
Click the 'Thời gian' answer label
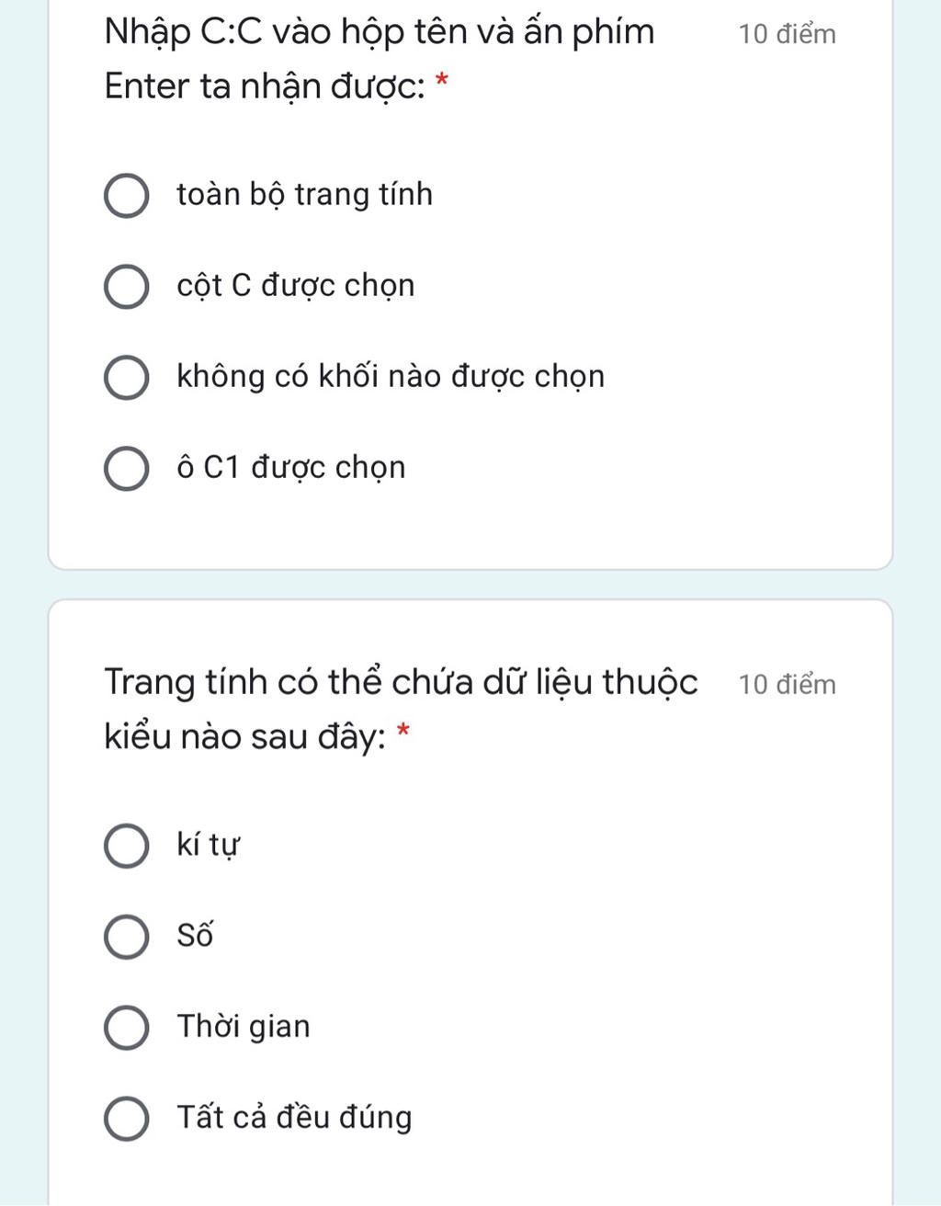tap(244, 1026)
